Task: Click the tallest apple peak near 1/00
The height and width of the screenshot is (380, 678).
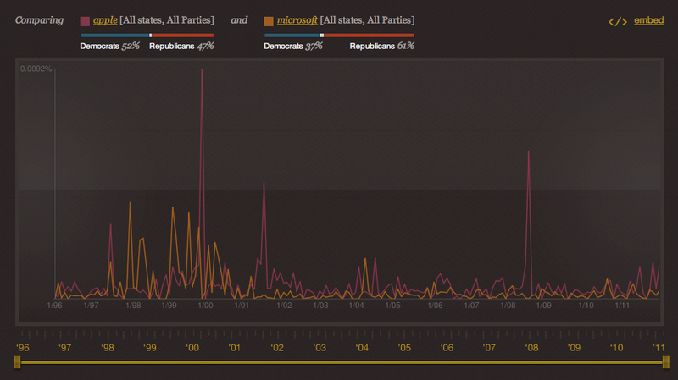Action: pos(202,70)
